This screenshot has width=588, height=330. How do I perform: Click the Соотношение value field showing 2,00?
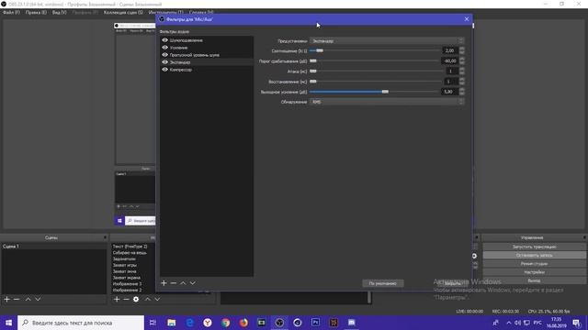pos(450,50)
